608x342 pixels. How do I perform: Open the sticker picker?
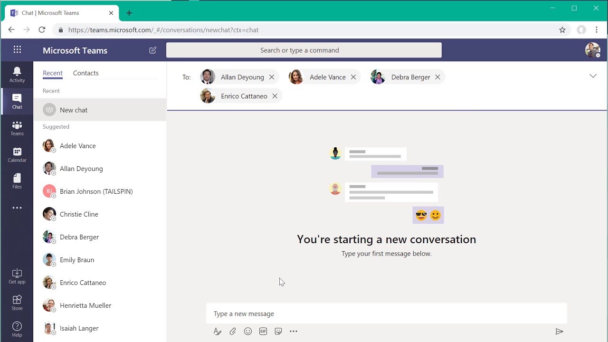278,332
